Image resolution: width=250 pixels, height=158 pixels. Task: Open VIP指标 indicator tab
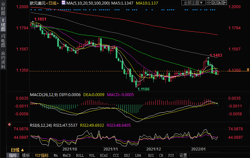point(42,155)
